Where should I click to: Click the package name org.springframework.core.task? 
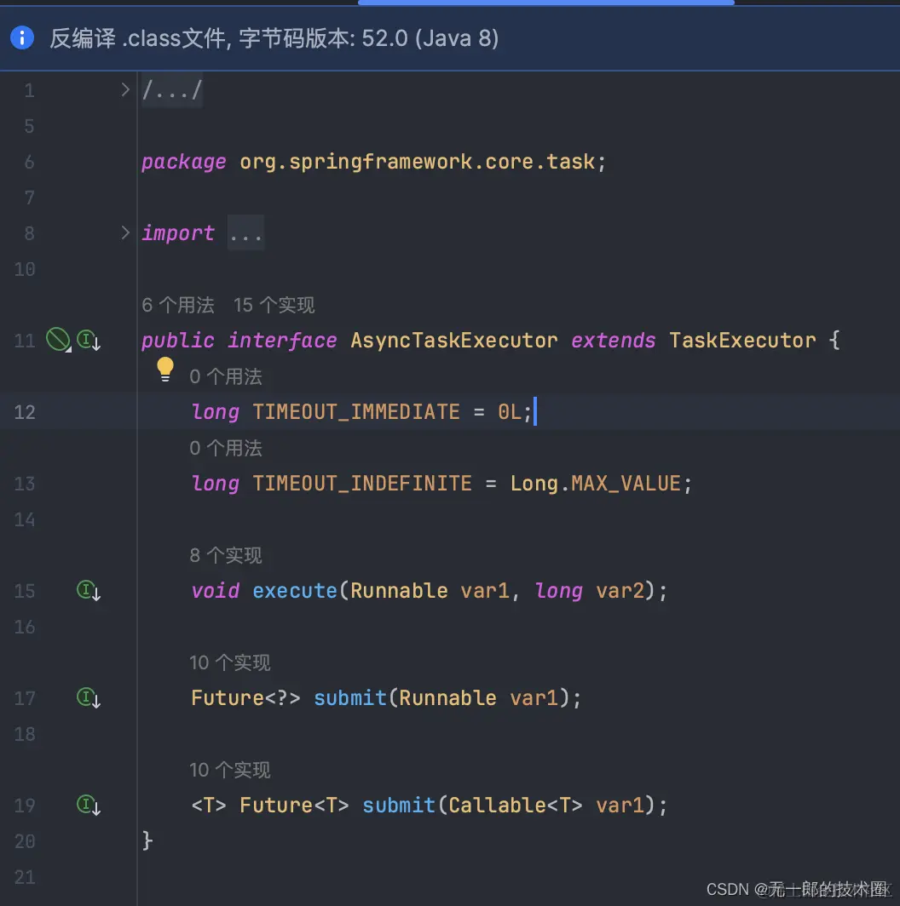[x=418, y=162]
